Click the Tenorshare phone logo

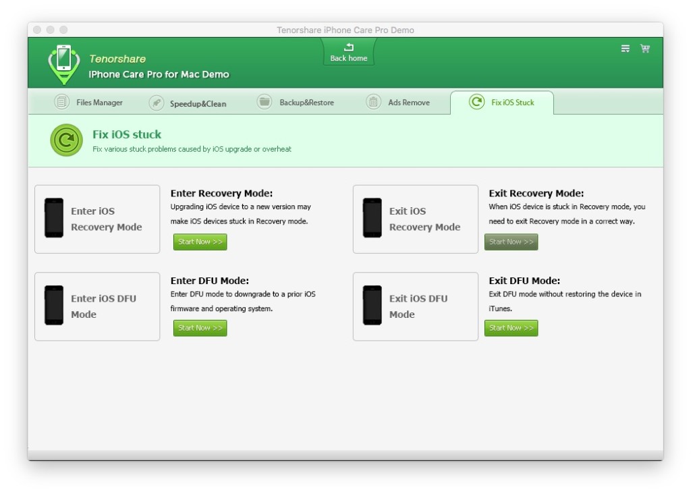coord(64,64)
